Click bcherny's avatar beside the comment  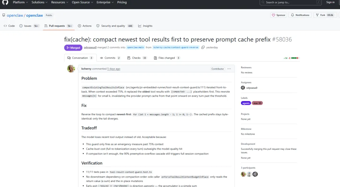71,69
